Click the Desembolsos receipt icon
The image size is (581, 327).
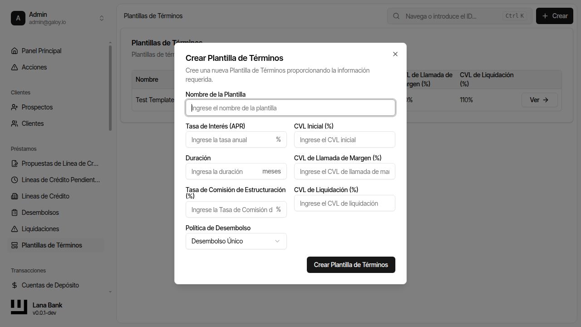(x=15, y=212)
